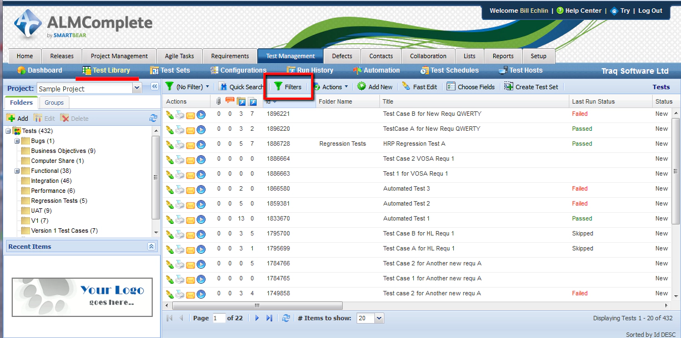The width and height of the screenshot is (681, 338).
Task: Run Automated Test 1 with the blue play icon
Action: pyautogui.click(x=200, y=218)
